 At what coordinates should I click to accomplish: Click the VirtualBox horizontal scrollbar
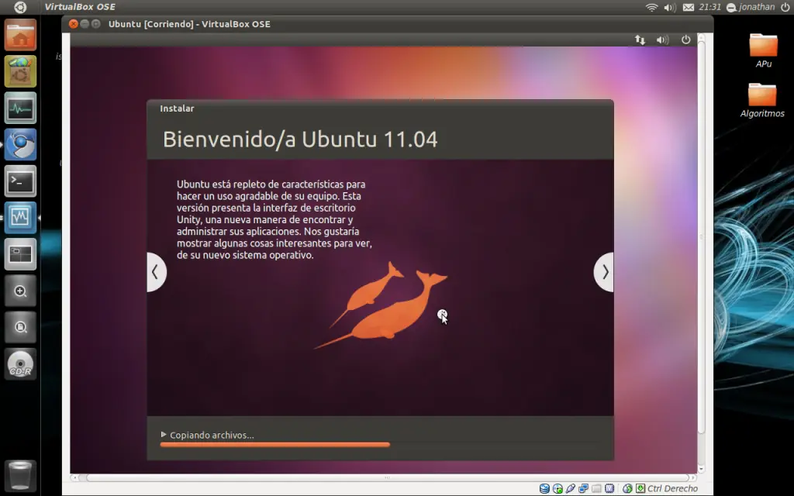[x=387, y=477]
